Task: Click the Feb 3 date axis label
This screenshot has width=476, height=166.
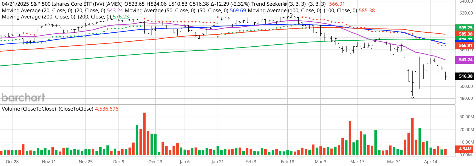Action: tap(251, 161)
